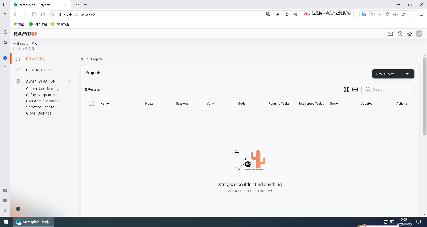The height and width of the screenshot is (227, 427).
Task: Click the page vertical scrollbar thumb
Action: pos(425,96)
